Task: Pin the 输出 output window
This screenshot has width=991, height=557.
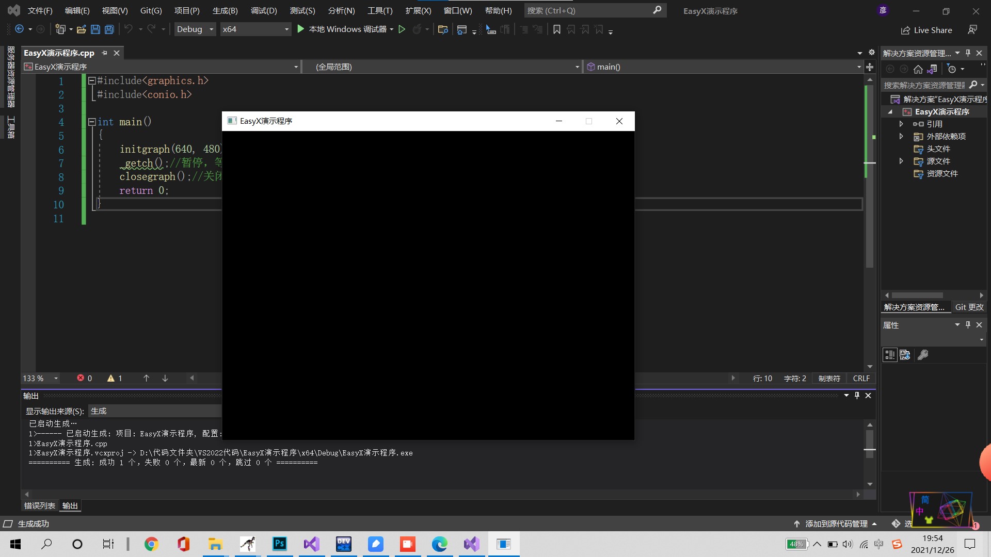Action: 857,395
